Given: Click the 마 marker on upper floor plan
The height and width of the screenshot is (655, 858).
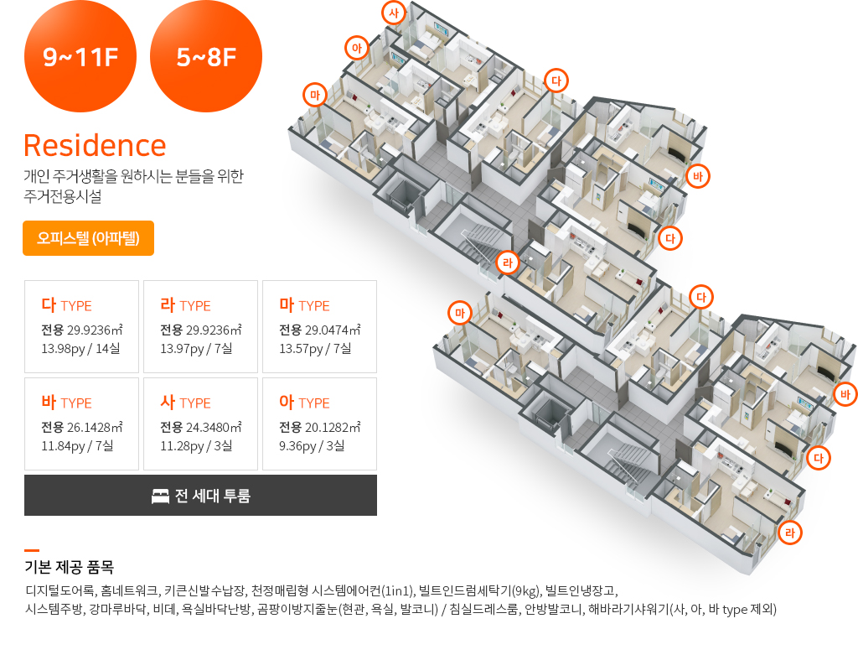Looking at the screenshot, I should click(x=315, y=95).
